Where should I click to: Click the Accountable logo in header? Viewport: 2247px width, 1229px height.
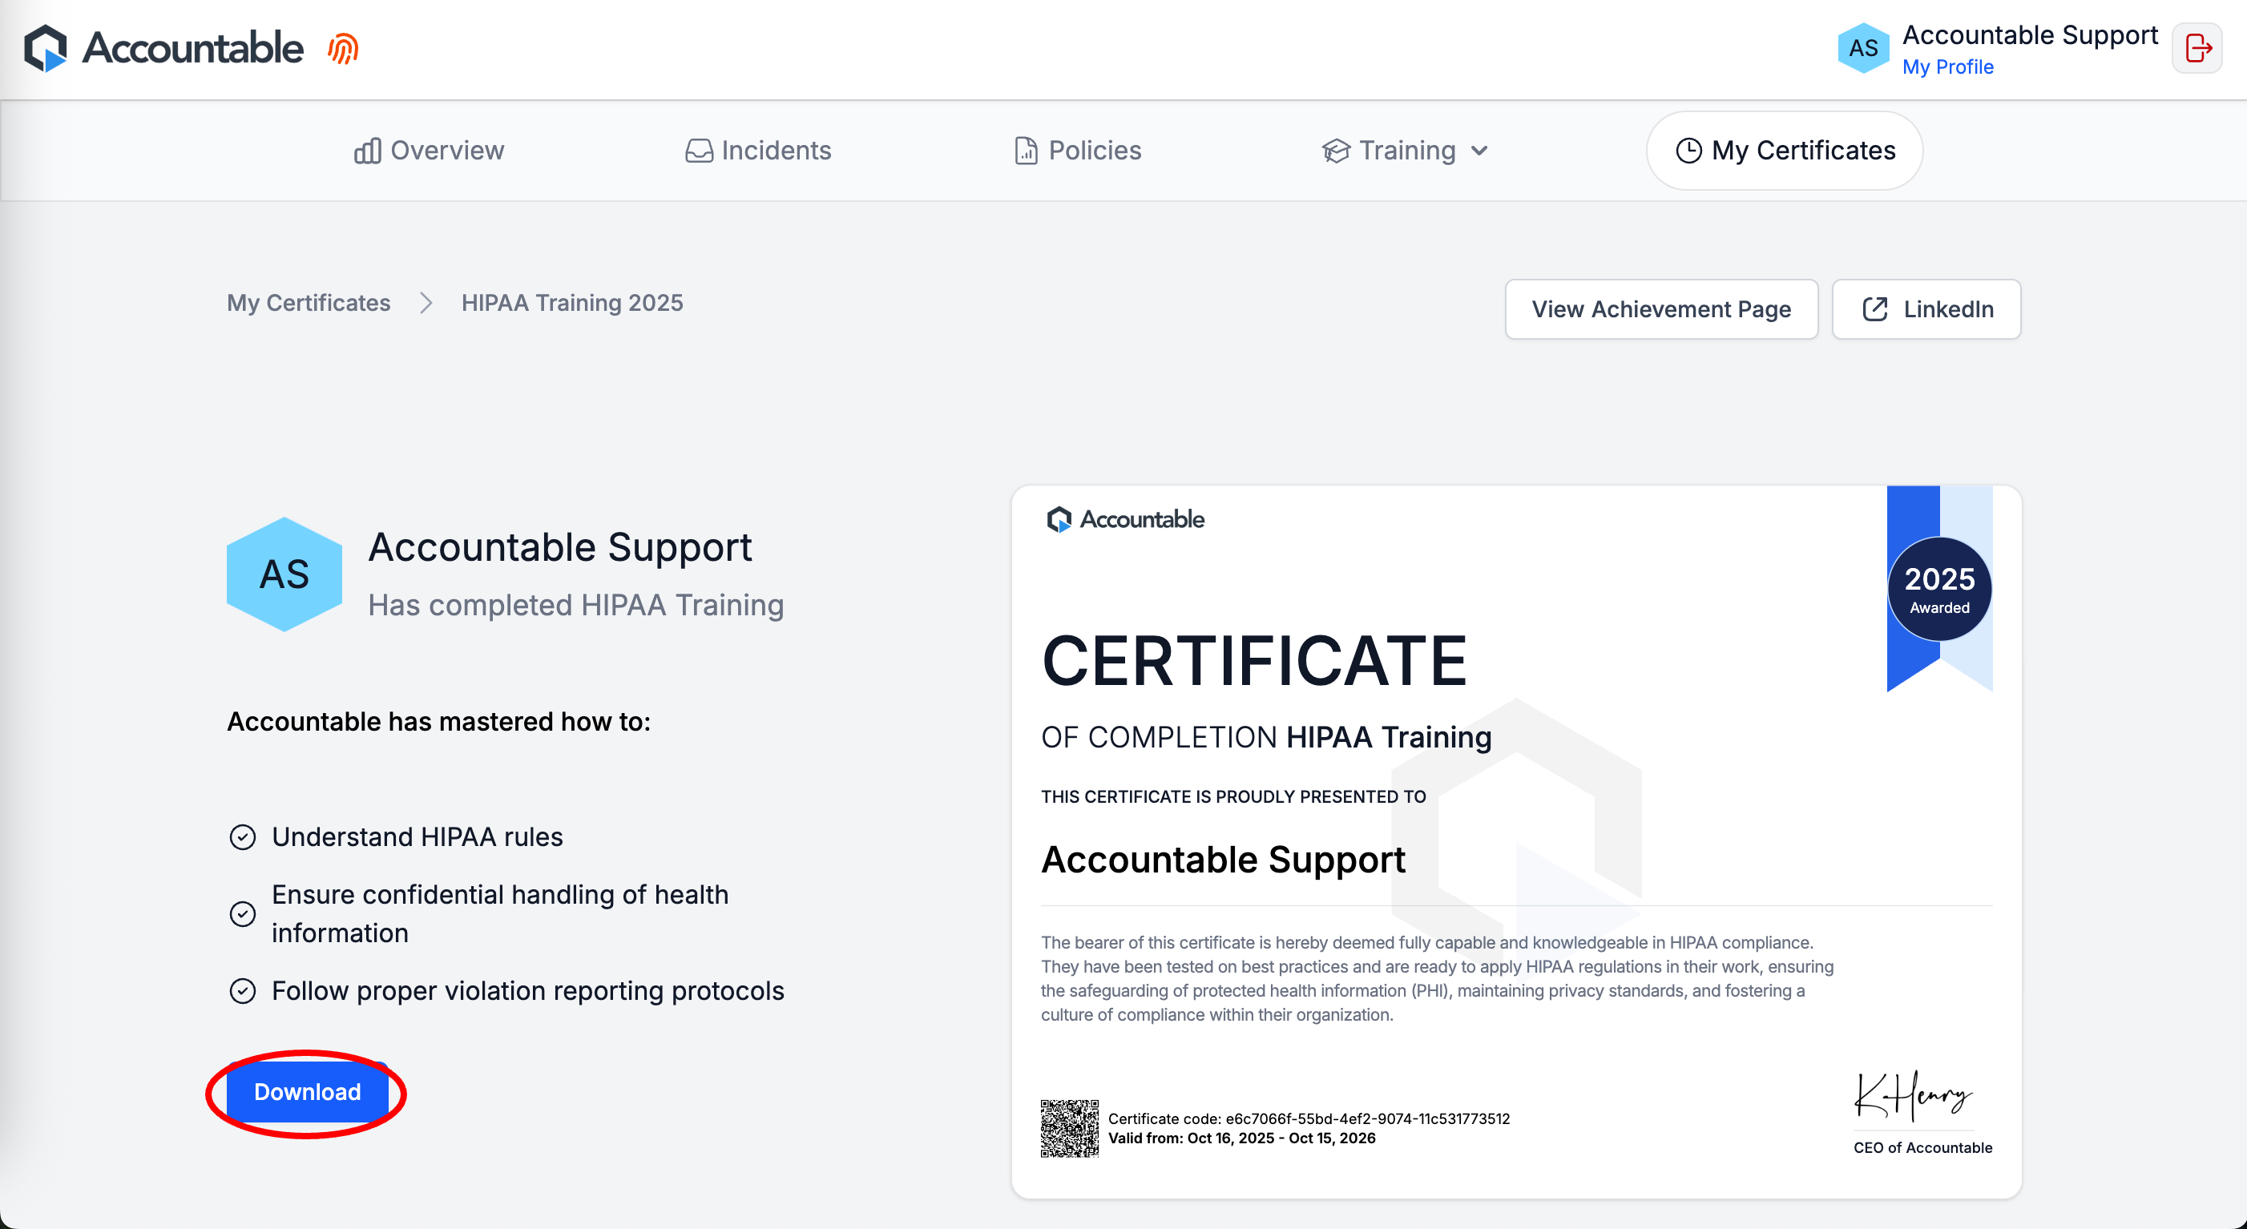click(164, 48)
